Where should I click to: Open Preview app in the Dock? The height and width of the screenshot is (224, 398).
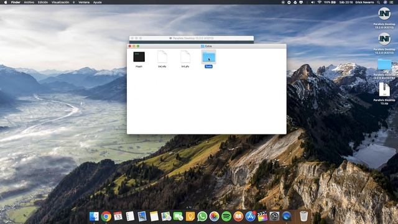[142, 217]
